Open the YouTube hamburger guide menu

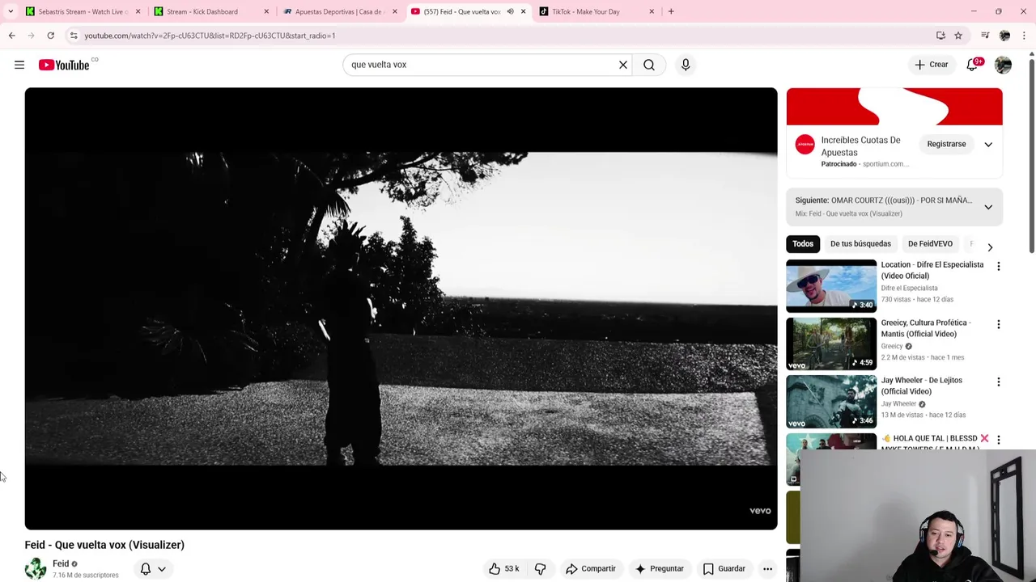(19, 65)
